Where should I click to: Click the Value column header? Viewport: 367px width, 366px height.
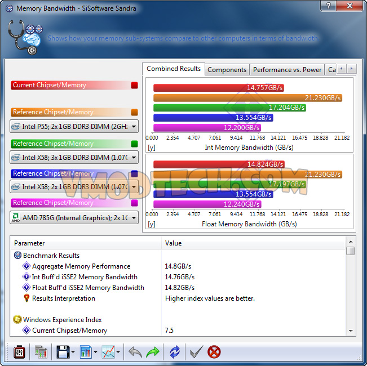[x=254, y=243]
